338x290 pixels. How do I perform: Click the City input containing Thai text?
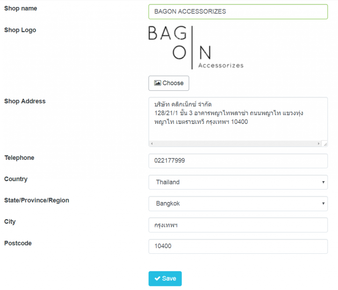[x=238, y=225]
